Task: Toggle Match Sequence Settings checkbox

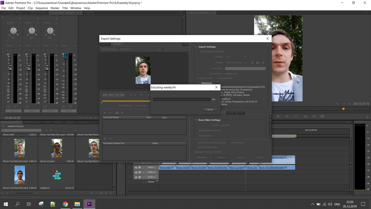Action: click(x=198, y=52)
